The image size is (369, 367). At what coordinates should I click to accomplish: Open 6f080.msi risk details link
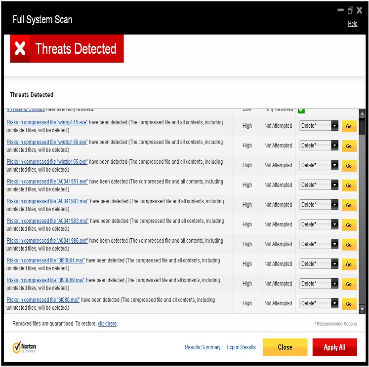coord(43,300)
